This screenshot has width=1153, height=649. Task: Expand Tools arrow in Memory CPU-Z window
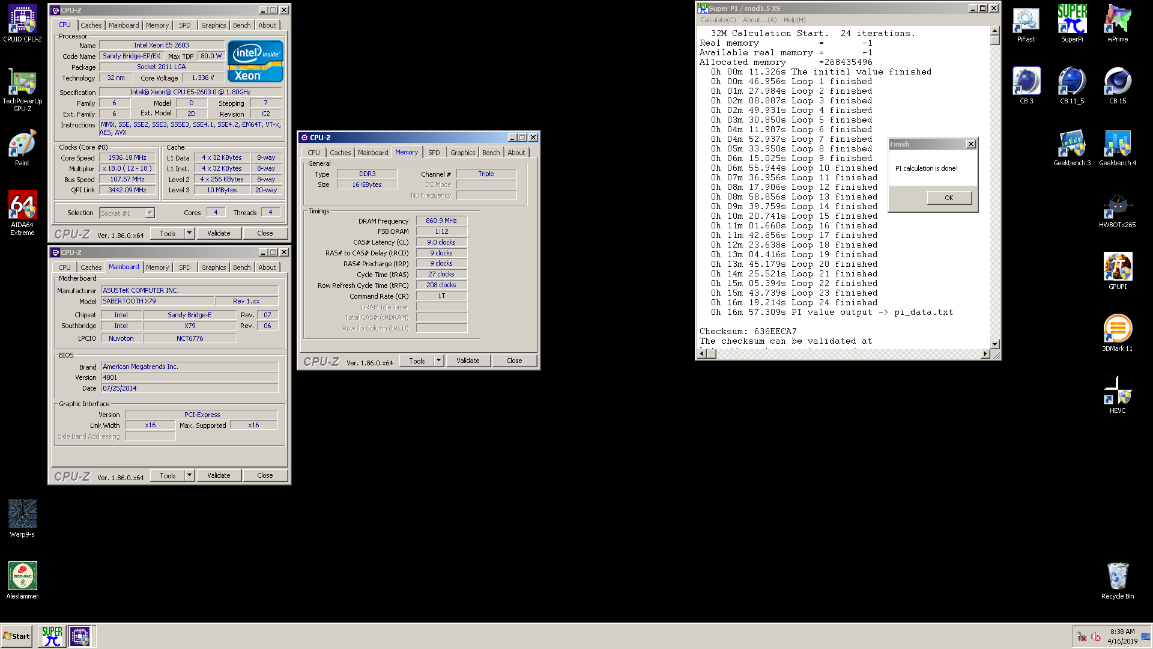(439, 361)
